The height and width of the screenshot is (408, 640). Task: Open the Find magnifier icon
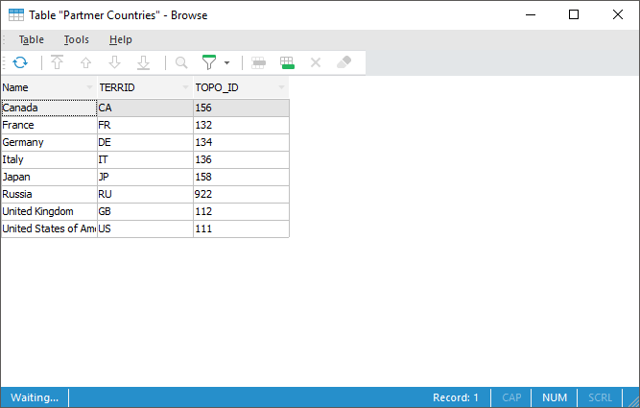181,63
